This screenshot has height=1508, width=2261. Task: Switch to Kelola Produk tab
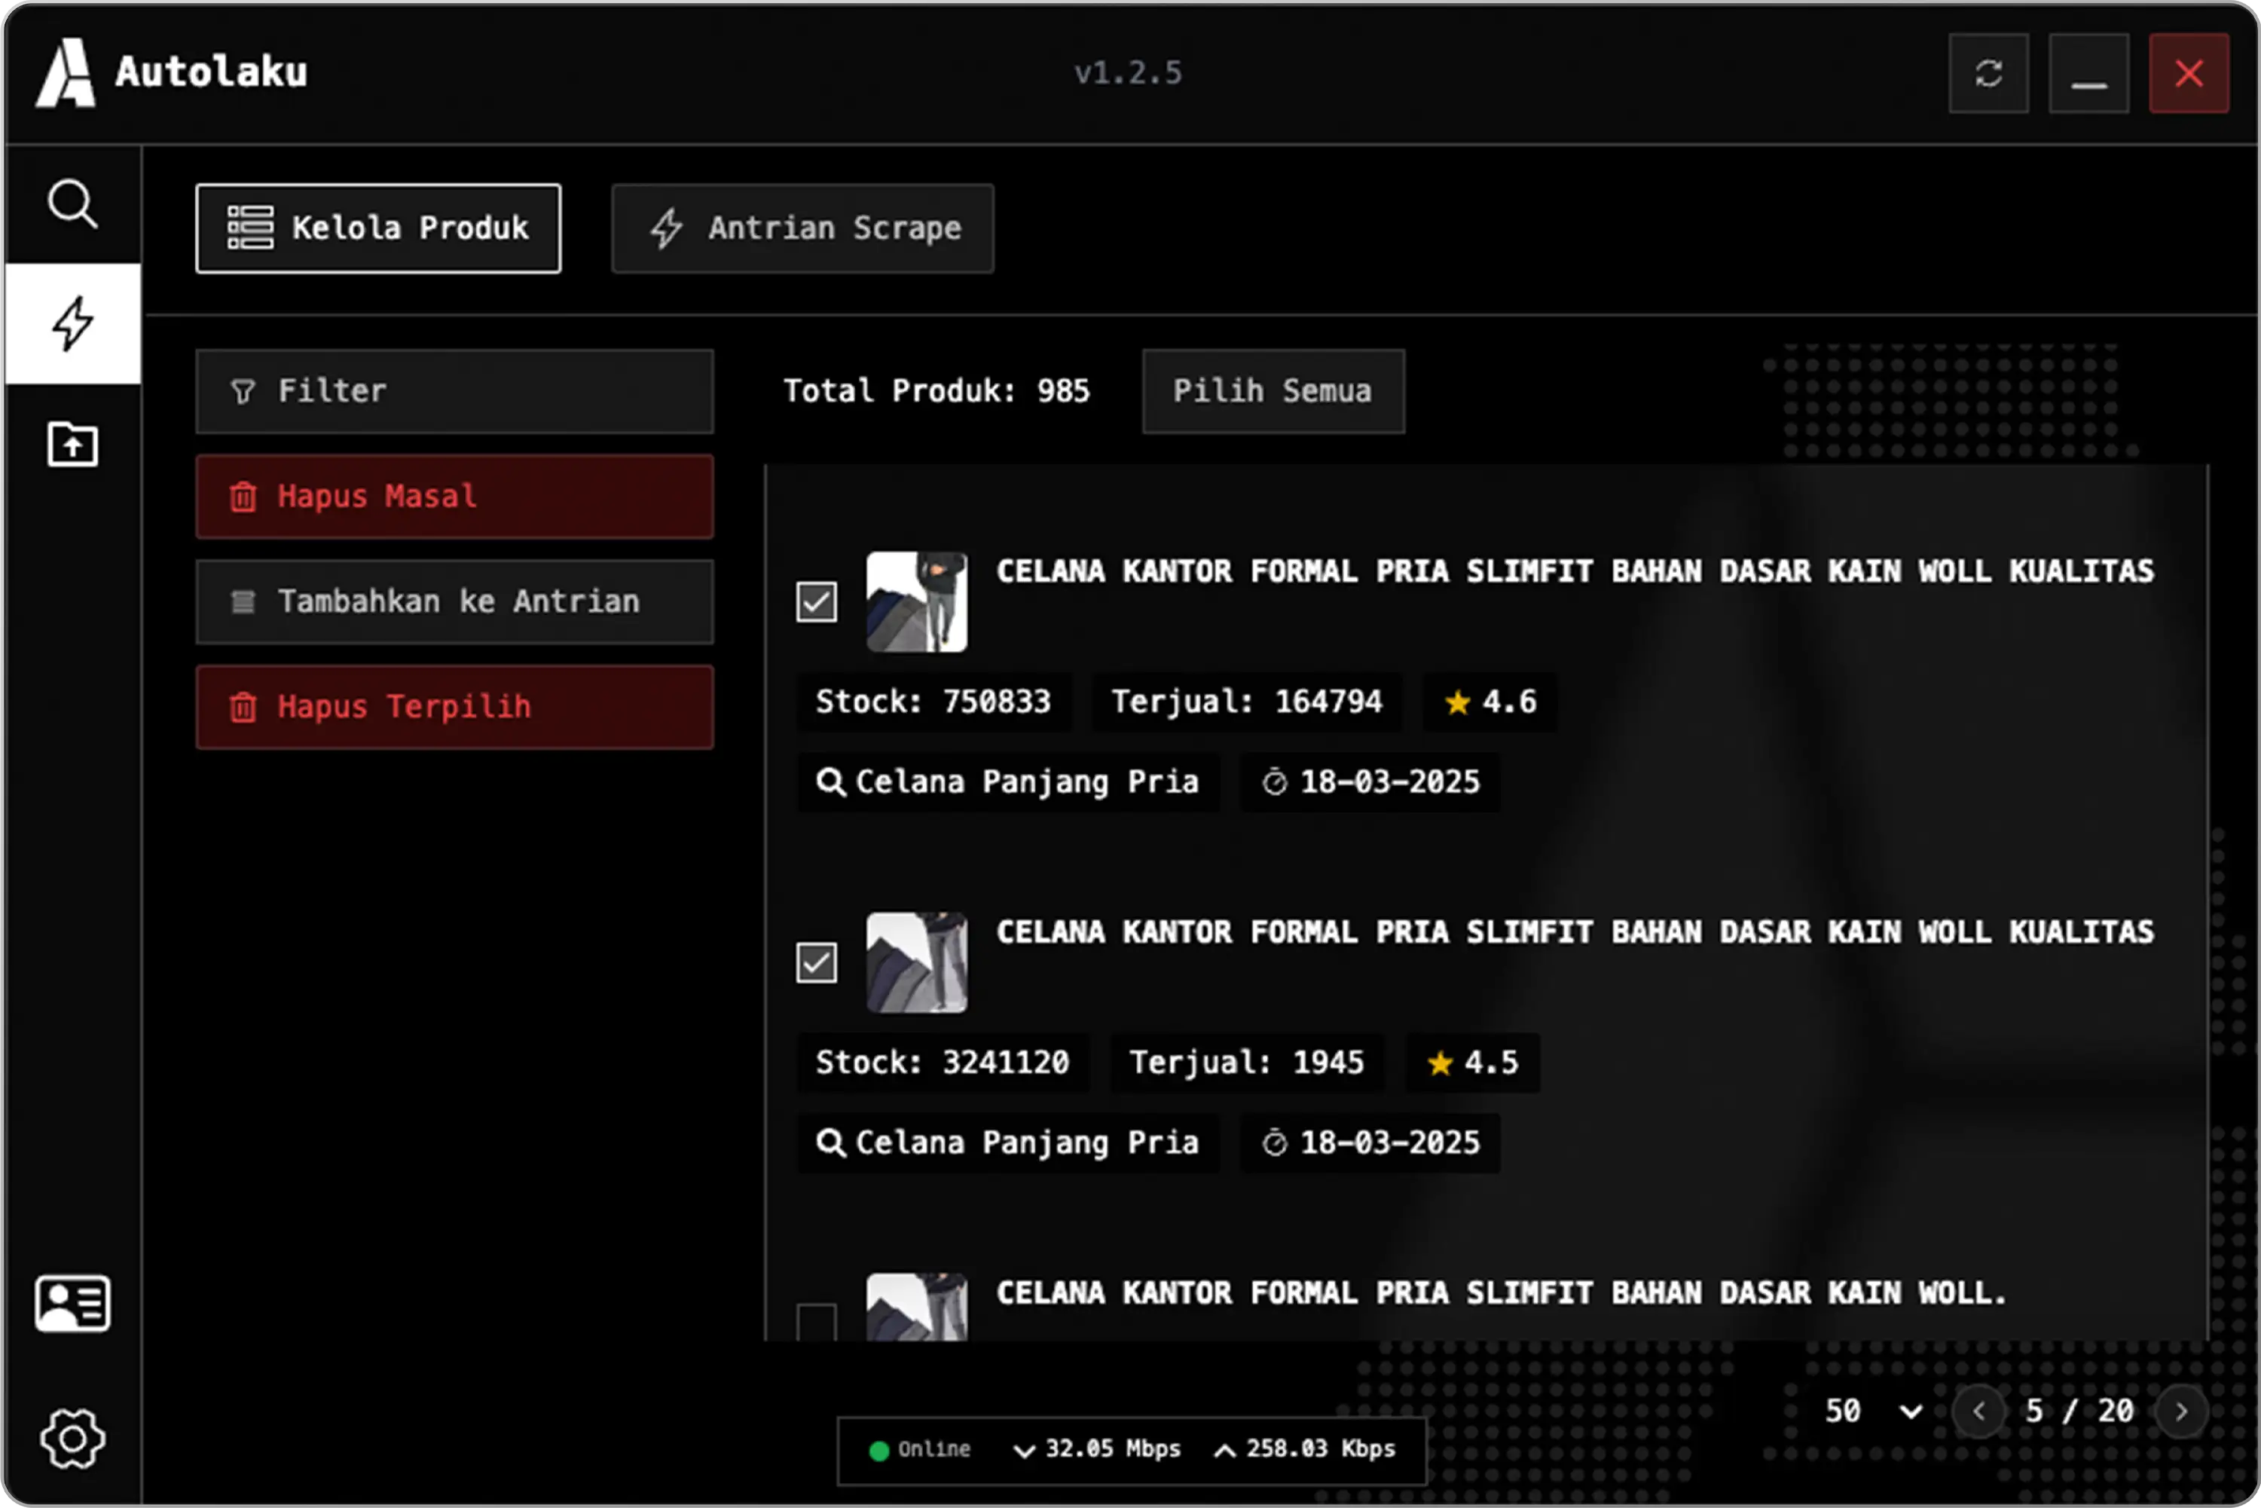tap(377, 228)
